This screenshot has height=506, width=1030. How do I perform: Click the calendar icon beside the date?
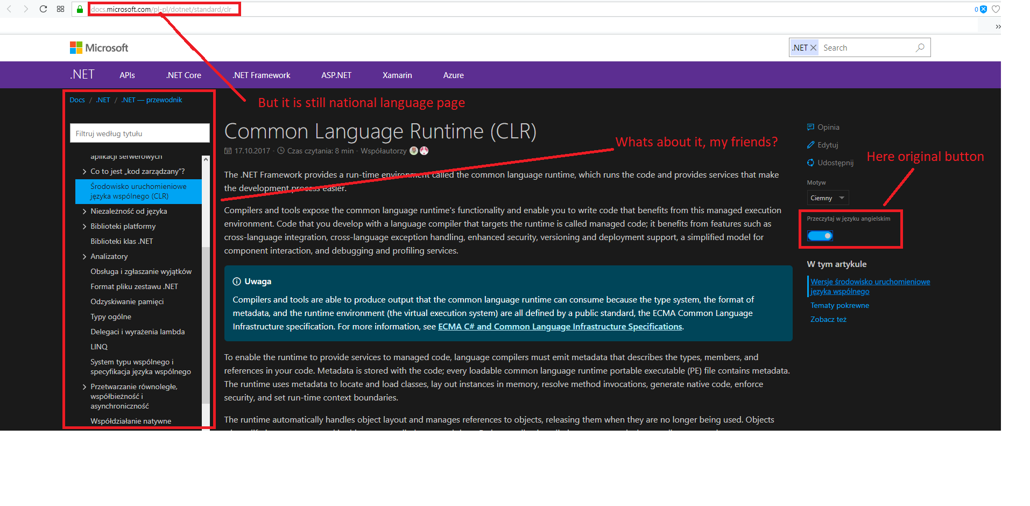click(228, 151)
